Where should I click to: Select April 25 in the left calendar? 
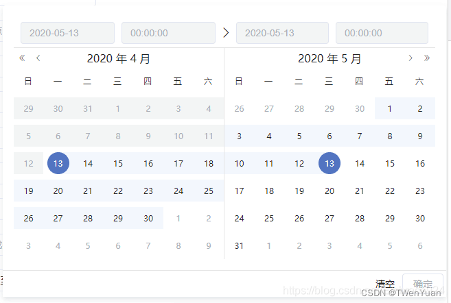point(209,191)
